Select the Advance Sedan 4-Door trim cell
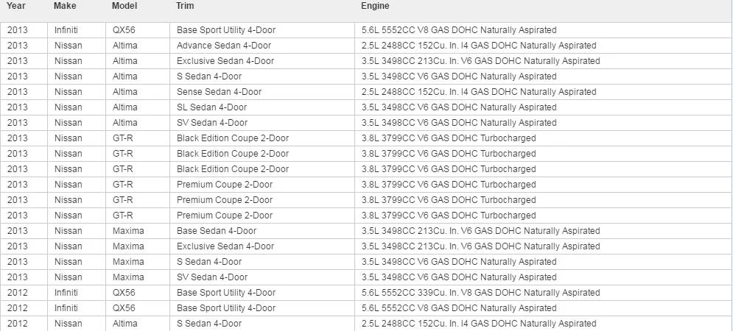This screenshot has height=331, width=733. click(262, 46)
